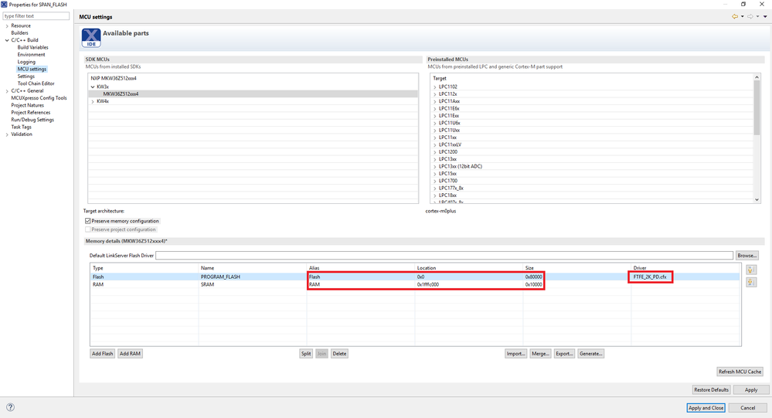The image size is (772, 418).
Task: Open Tool Chain Editor page
Action: point(36,83)
